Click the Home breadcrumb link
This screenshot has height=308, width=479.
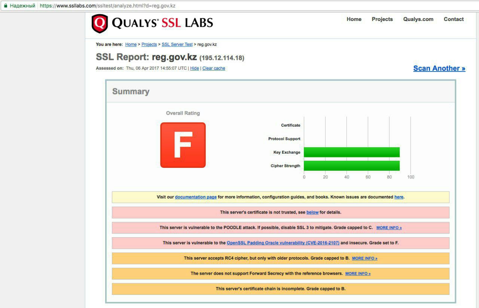[x=131, y=44]
